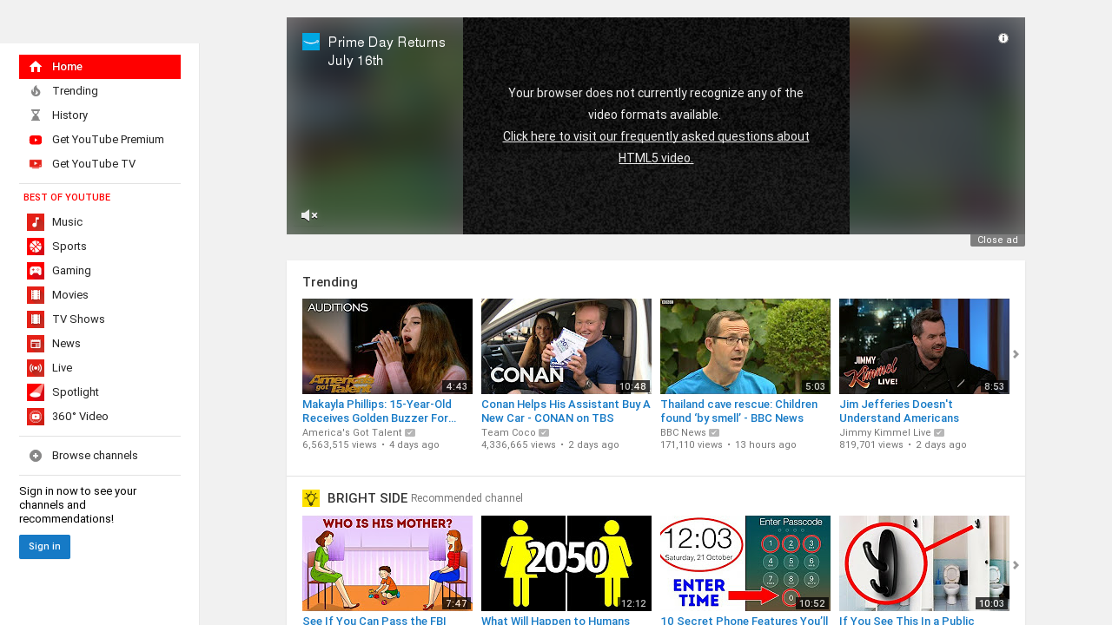
Task: Click Prime Day Returns ad title
Action: tap(387, 51)
